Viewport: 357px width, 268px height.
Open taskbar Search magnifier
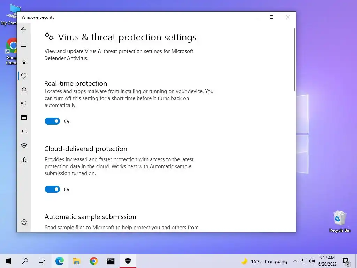[x=25, y=261]
